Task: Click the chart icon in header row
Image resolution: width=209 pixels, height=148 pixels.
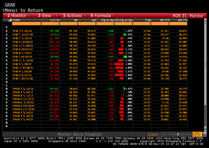Action: coord(10,20)
